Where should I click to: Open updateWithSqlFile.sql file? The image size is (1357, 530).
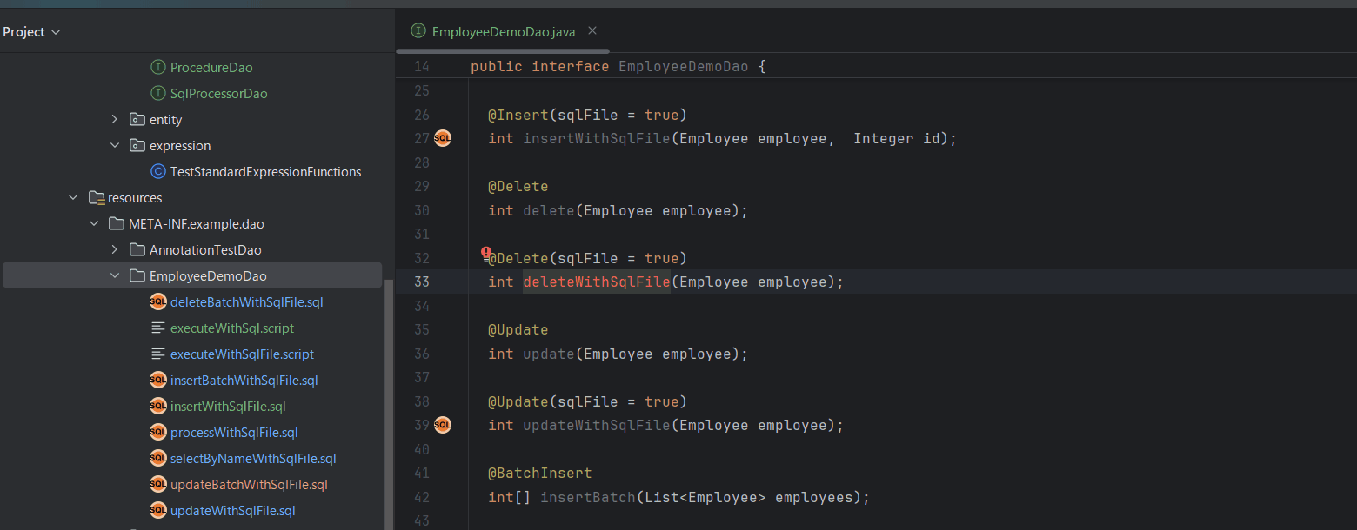[x=233, y=510]
